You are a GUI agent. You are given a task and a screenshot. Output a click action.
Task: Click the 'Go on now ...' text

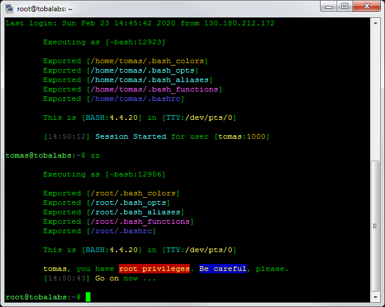[x=125, y=278]
